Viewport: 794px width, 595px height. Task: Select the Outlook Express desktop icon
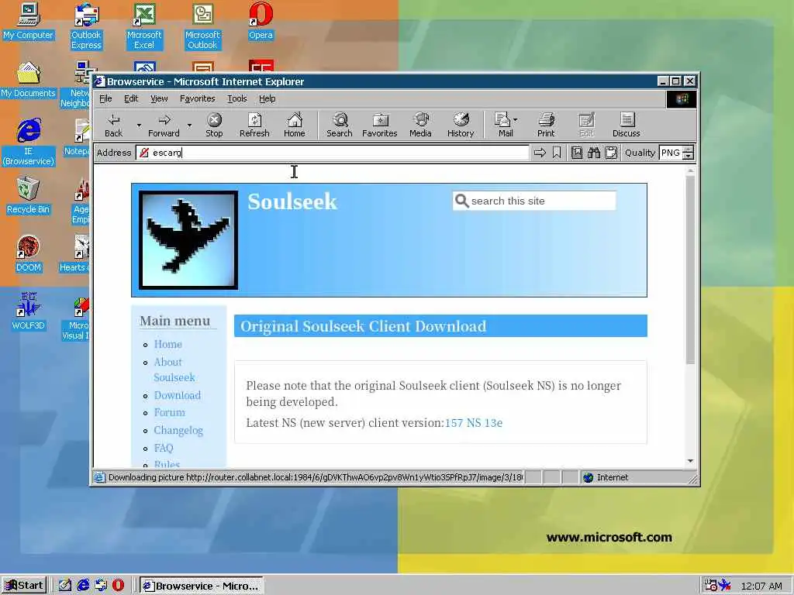coord(86,26)
